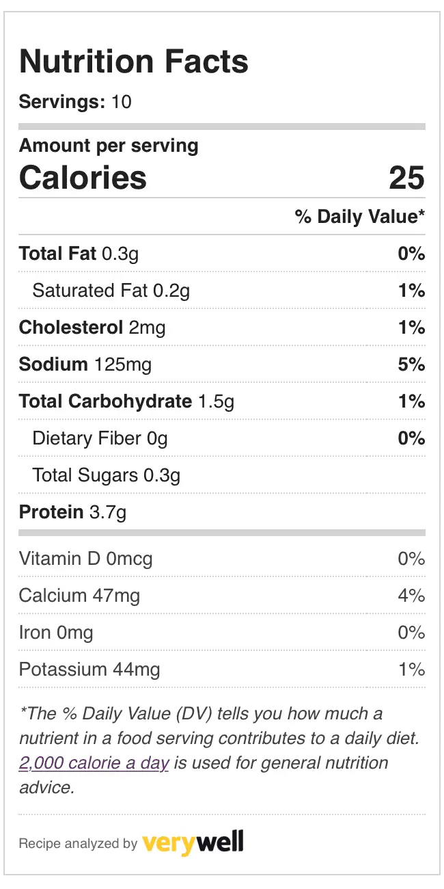This screenshot has width=444, height=889.
Task: Select the Total Fat 0.3g row
Action: click(x=222, y=254)
